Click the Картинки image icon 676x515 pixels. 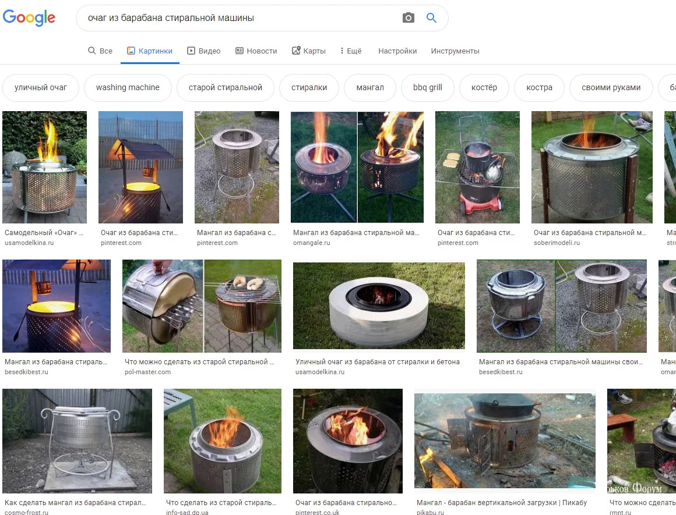[131, 51]
